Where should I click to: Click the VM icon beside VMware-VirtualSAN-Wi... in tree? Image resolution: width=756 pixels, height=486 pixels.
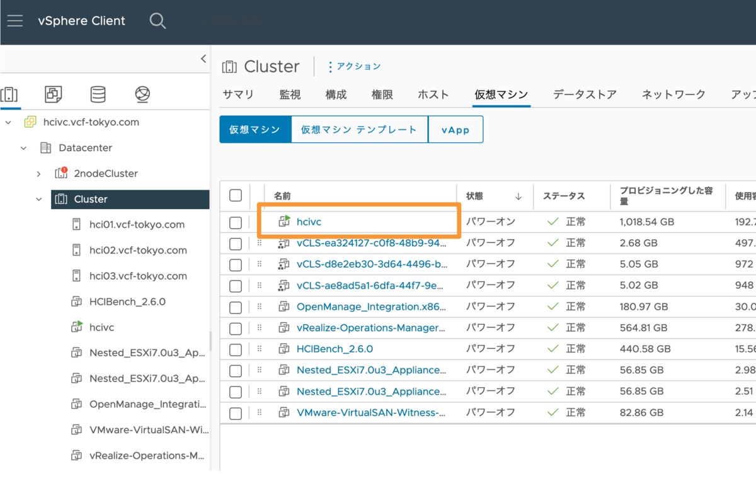[76, 430]
